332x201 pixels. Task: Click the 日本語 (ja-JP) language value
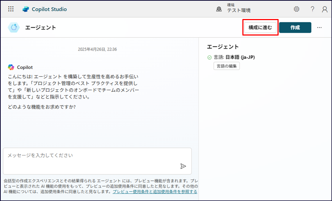click(240, 57)
